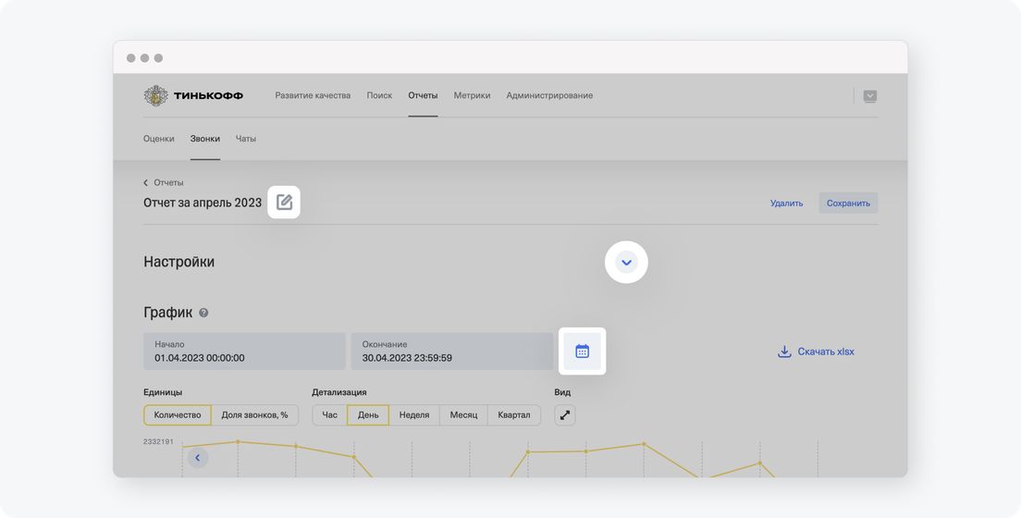Open the calendar date picker icon
Viewport: 1021px width, 518px height.
coord(582,351)
